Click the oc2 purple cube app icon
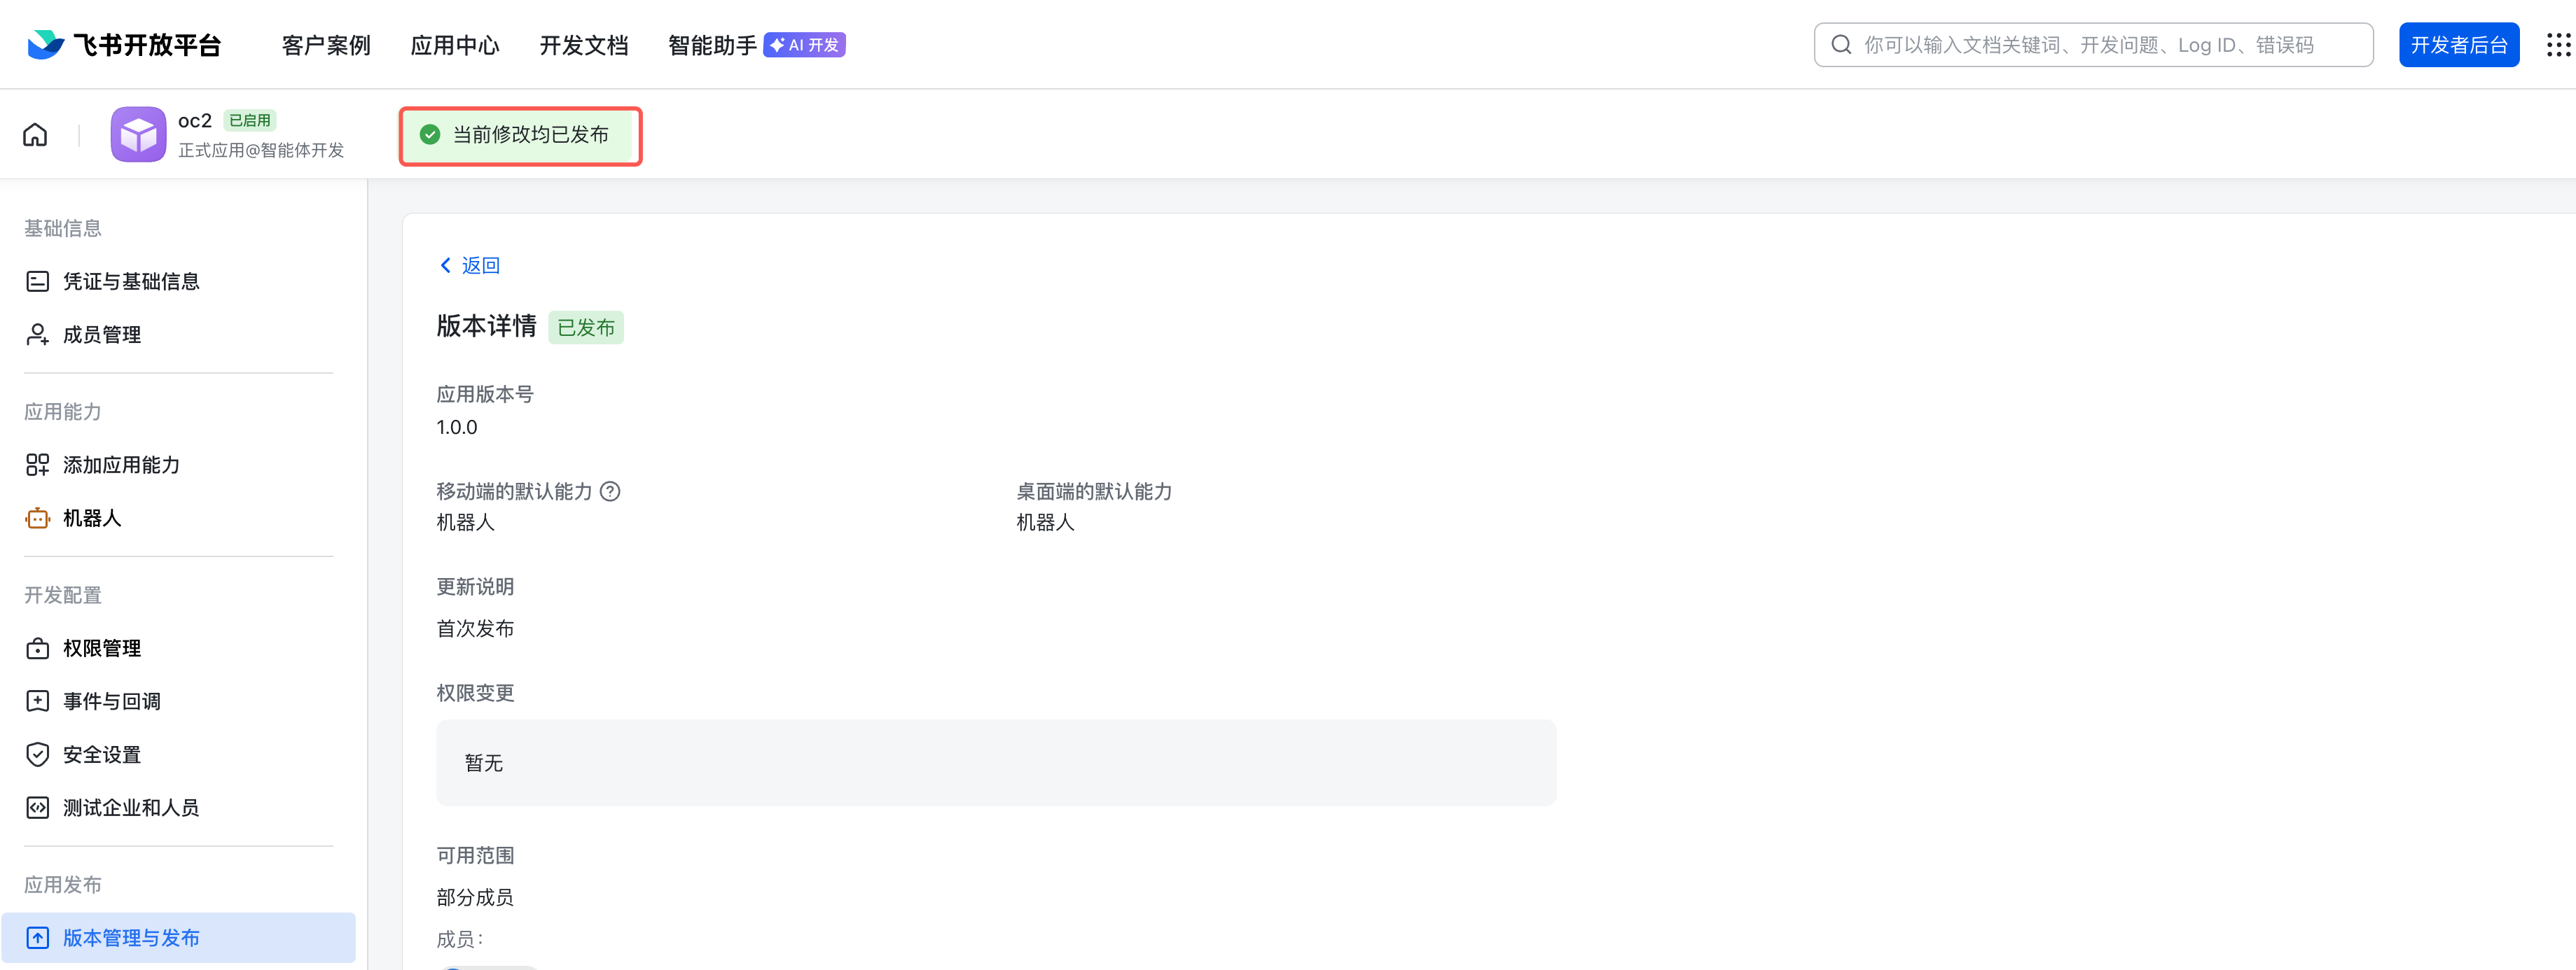Viewport: 2576px width, 970px height. (138, 135)
